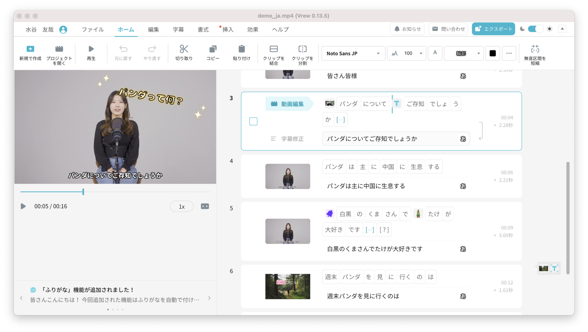Open the font size 100 dropdown
The width and height of the screenshot is (588, 332).
click(407, 54)
